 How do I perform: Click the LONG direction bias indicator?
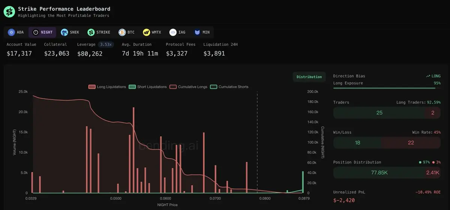pyautogui.click(x=433, y=76)
